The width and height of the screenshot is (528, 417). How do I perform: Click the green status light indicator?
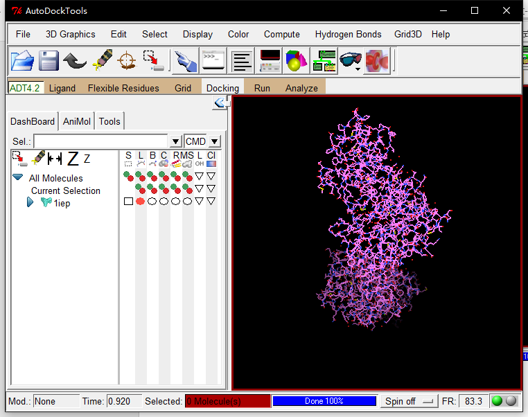pyautogui.click(x=497, y=401)
